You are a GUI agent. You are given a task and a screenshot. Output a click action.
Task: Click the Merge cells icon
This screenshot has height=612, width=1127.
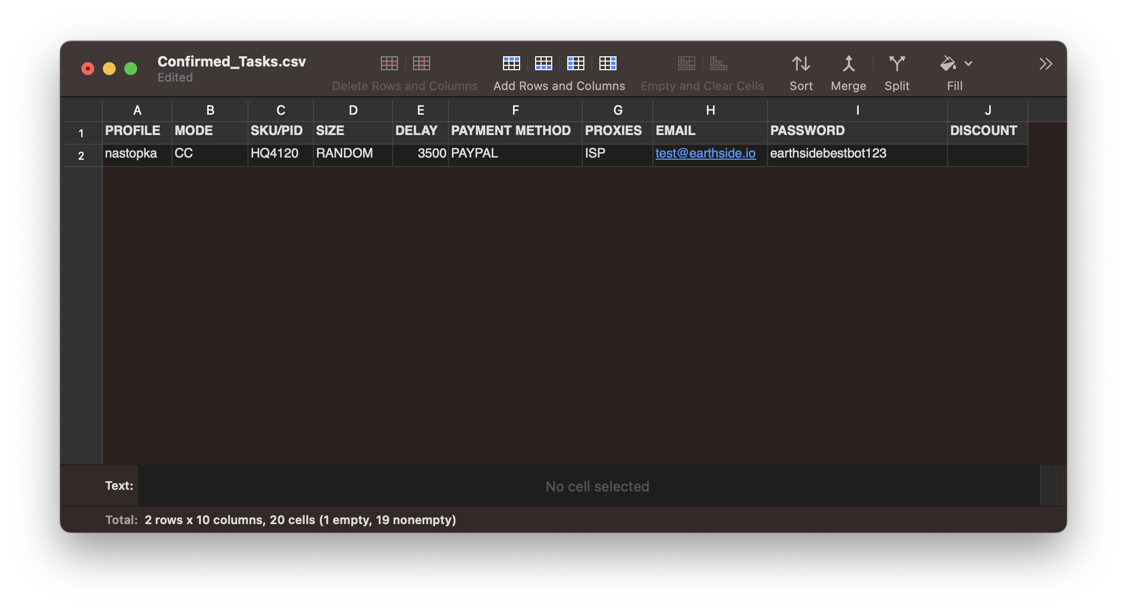point(848,64)
